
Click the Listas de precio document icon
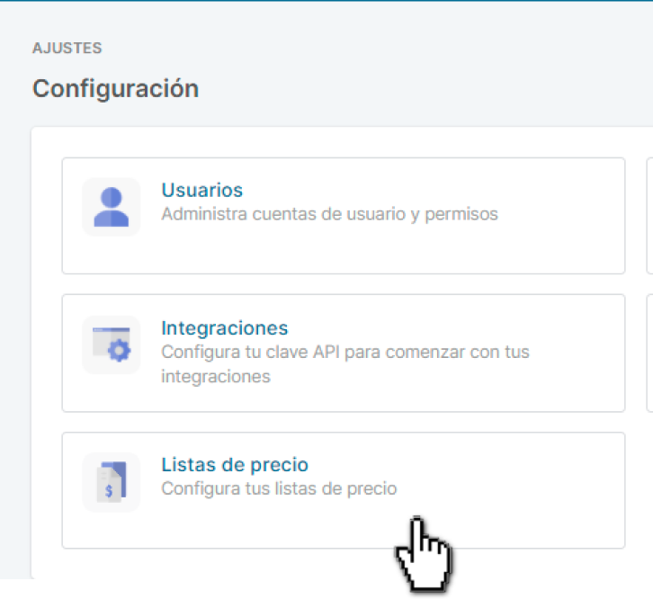tap(112, 482)
